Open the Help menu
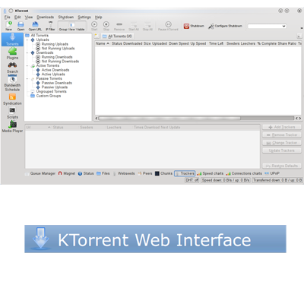The width and height of the screenshot is (304, 304). pyautogui.click(x=99, y=17)
